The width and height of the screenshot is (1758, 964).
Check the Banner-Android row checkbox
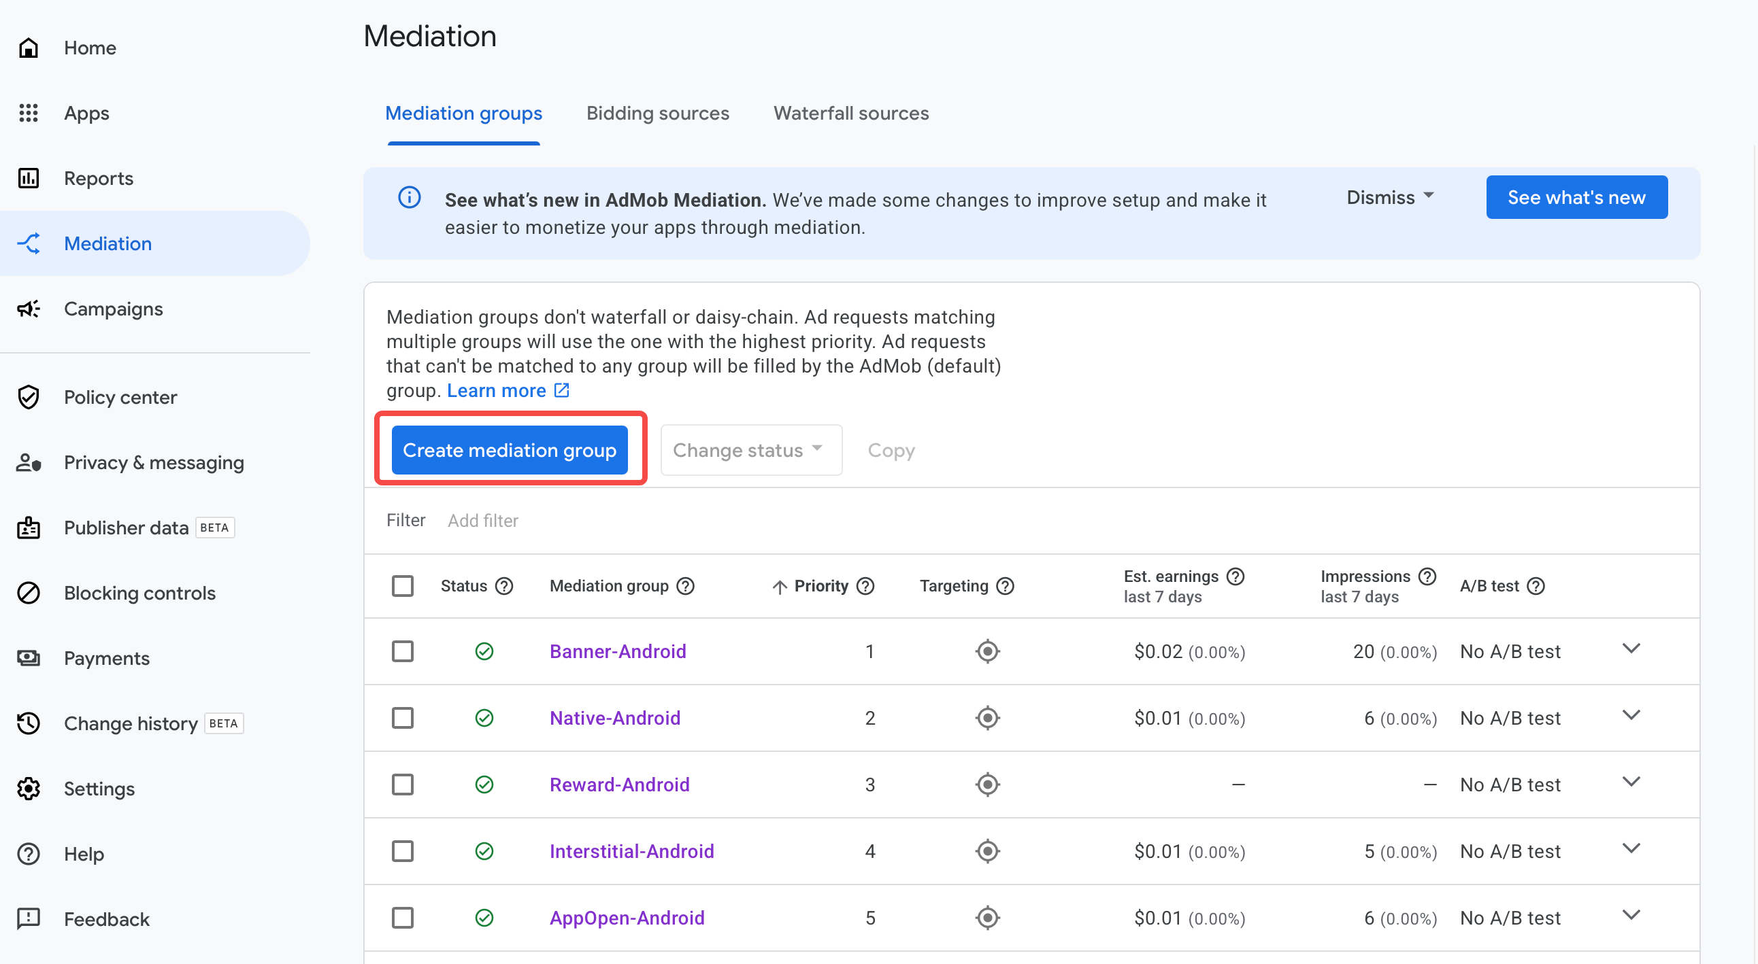pos(403,651)
